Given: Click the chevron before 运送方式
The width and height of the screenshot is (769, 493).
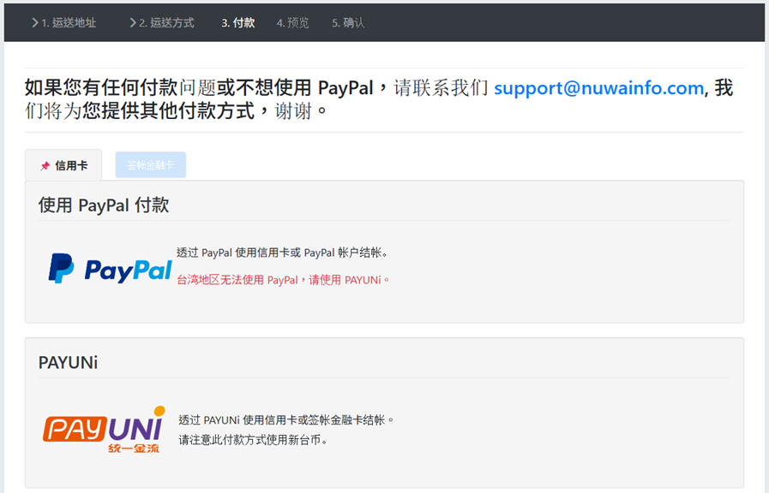Looking at the screenshot, I should [133, 22].
